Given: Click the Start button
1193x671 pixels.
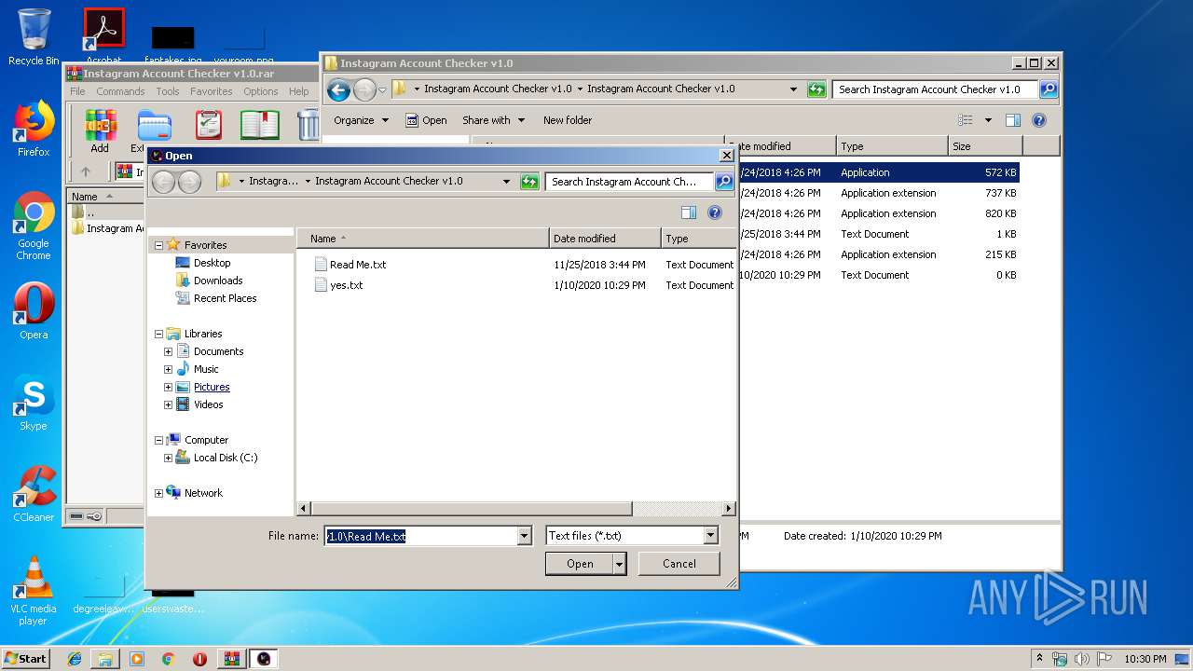Looking at the screenshot, I should point(26,658).
